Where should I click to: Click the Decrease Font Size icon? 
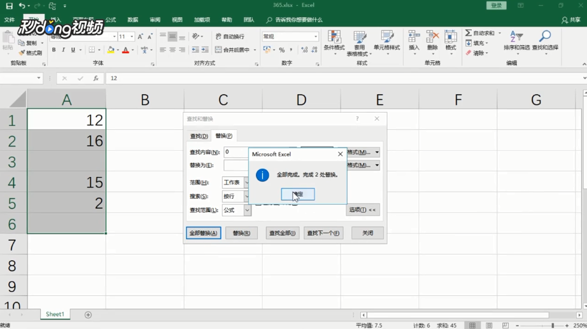(150, 36)
